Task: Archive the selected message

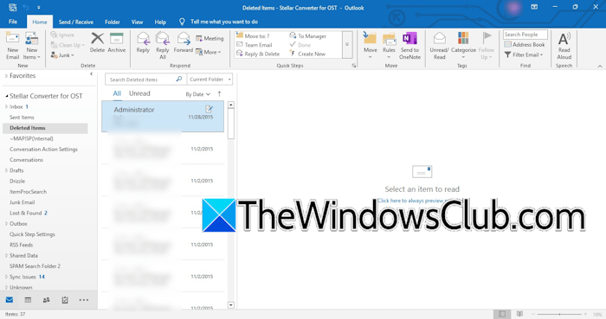Action: click(117, 42)
